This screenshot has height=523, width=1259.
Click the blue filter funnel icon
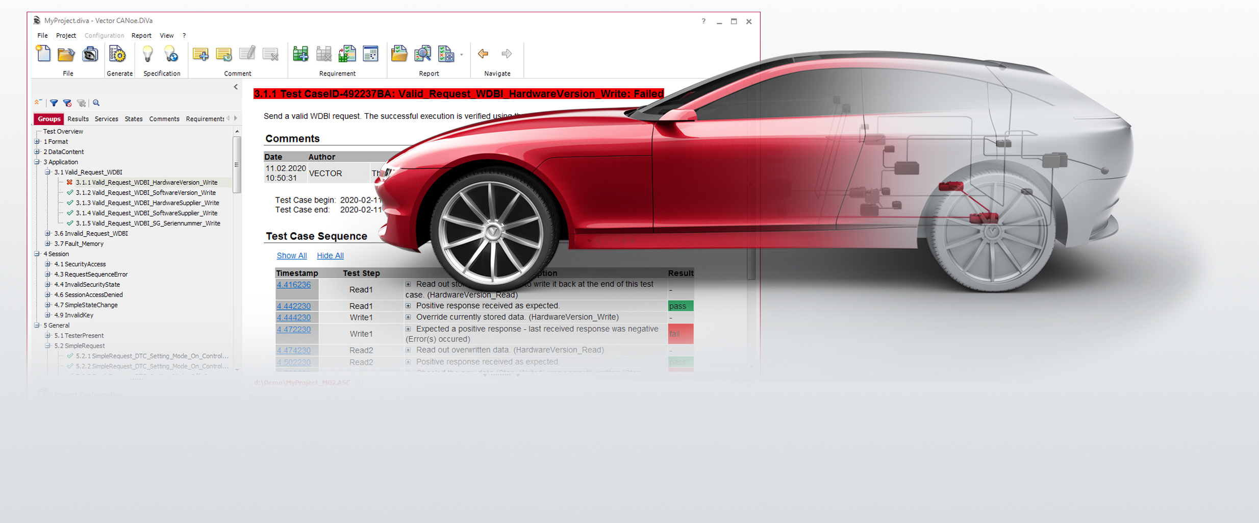54,103
